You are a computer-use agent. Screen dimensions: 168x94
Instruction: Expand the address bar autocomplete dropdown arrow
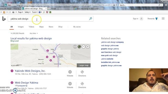click(112, 5)
